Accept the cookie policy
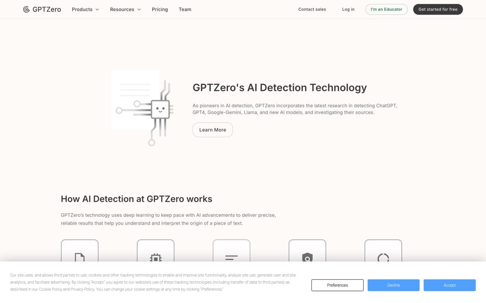This screenshot has height=303, width=486. 450,285
